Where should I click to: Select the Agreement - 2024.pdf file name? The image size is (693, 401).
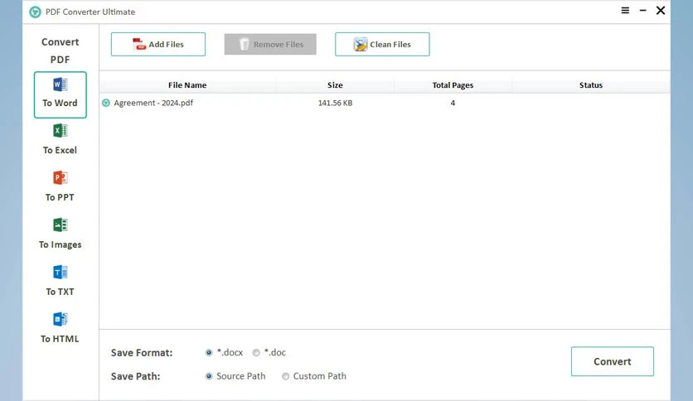(x=153, y=103)
